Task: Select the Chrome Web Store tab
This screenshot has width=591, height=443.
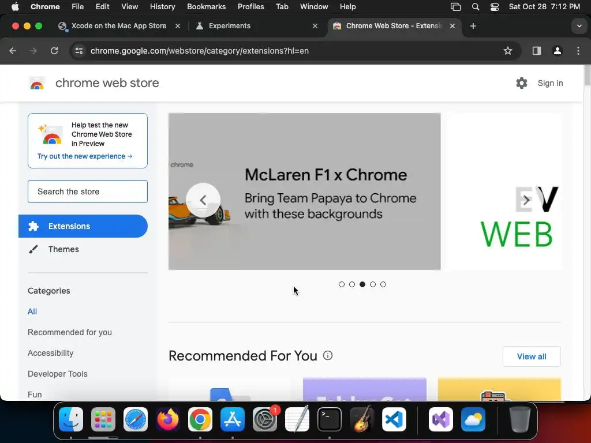Action: [x=394, y=26]
